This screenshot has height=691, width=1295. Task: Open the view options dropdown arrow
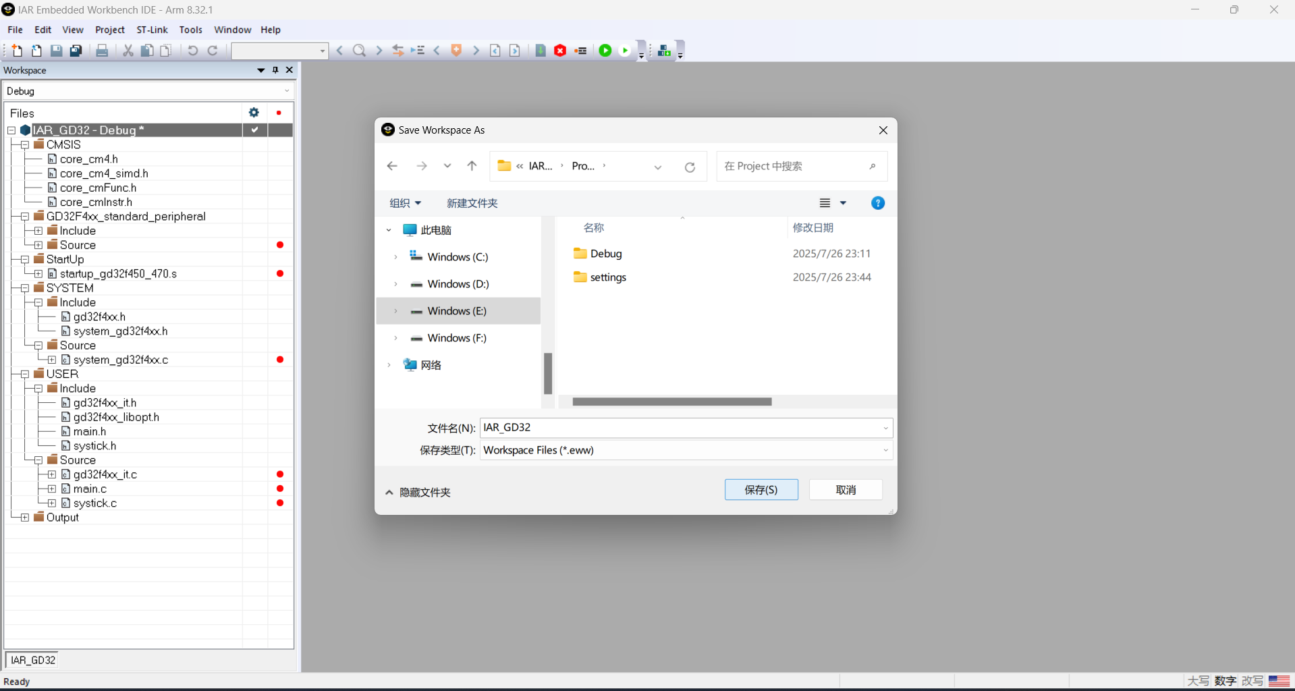click(x=843, y=203)
